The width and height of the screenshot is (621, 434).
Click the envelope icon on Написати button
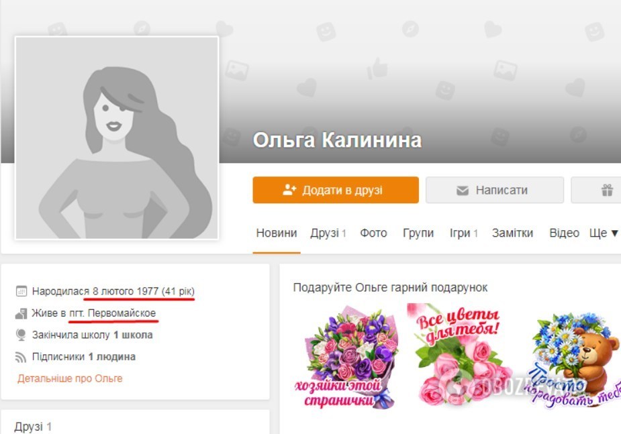(x=462, y=191)
